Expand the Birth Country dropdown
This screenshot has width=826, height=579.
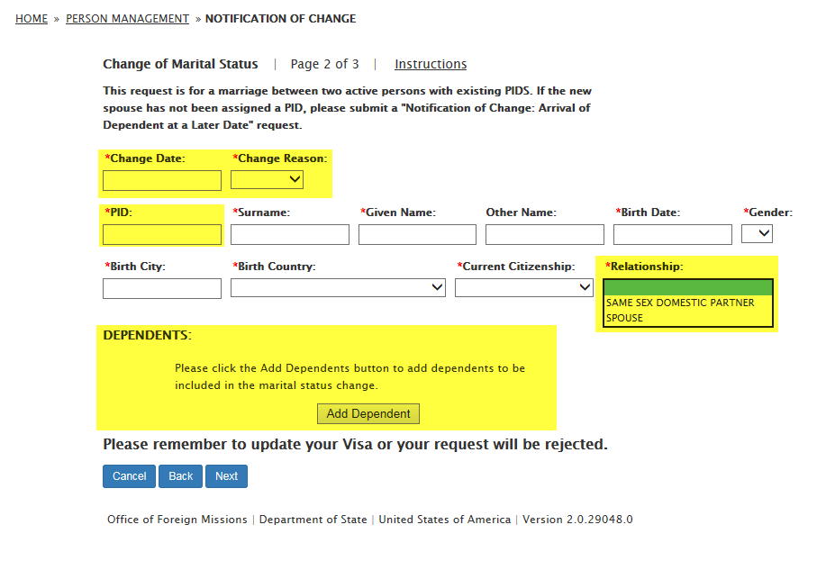(x=338, y=288)
